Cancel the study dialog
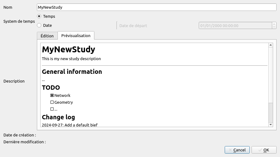The height and width of the screenshot is (157, 280). coord(237,150)
